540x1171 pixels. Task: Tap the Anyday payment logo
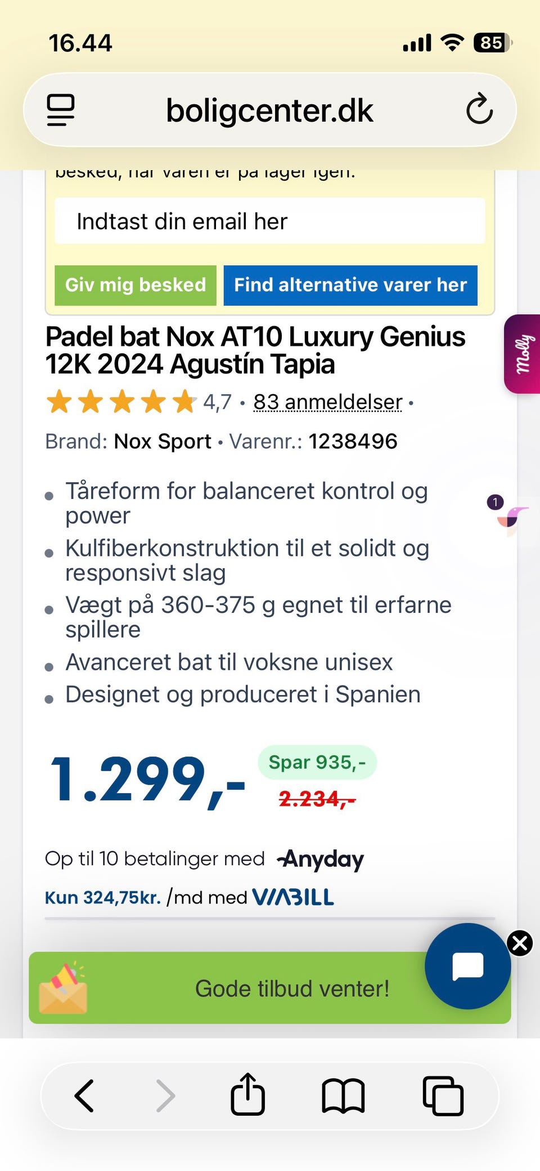coord(321,859)
